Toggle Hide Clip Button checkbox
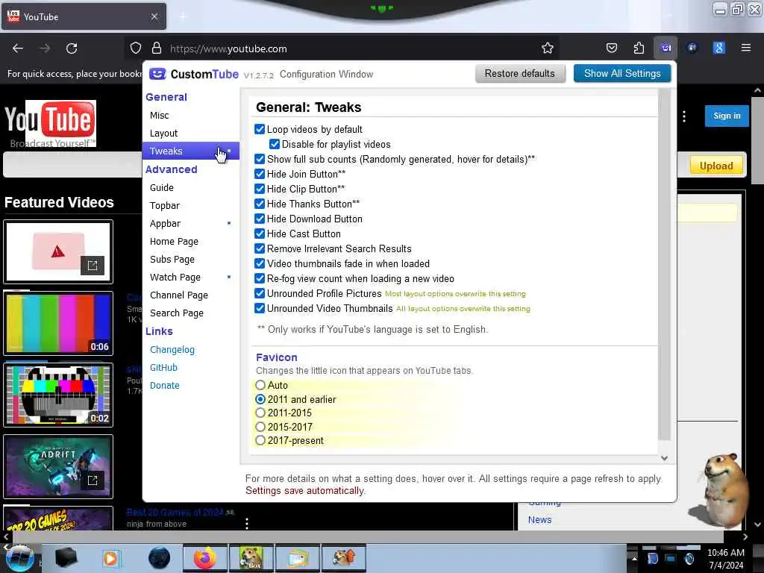 (260, 189)
